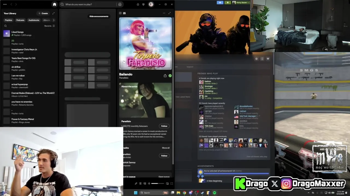
Task: Open the Steam Support tab
Action: tap(190, 67)
